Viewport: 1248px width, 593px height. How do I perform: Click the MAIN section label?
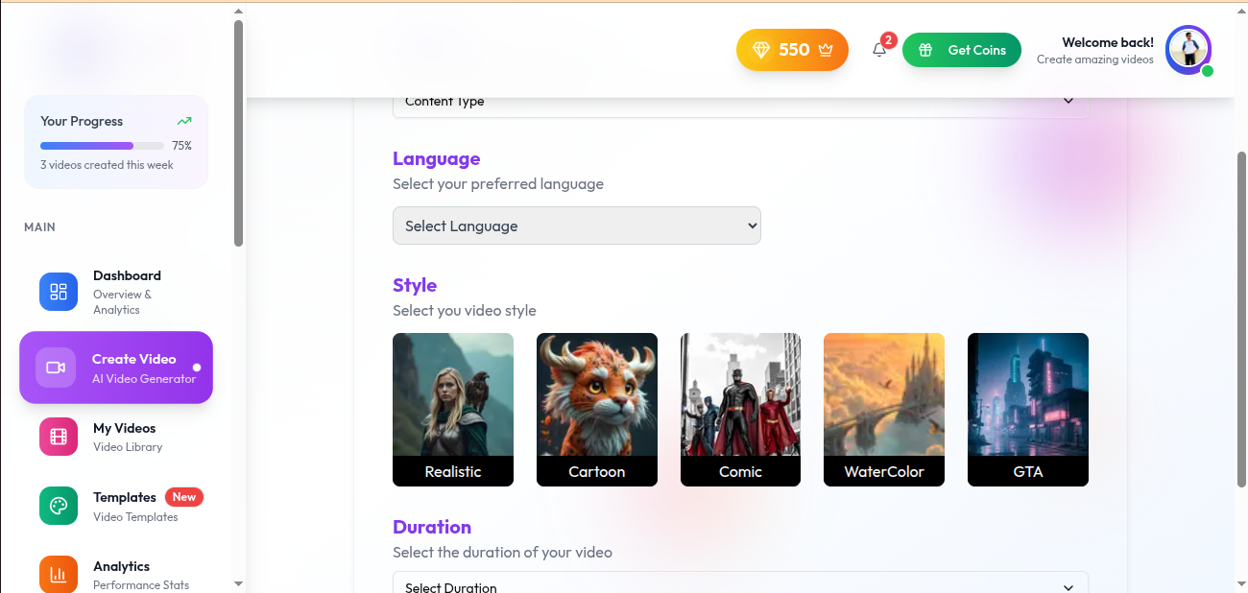tap(39, 227)
